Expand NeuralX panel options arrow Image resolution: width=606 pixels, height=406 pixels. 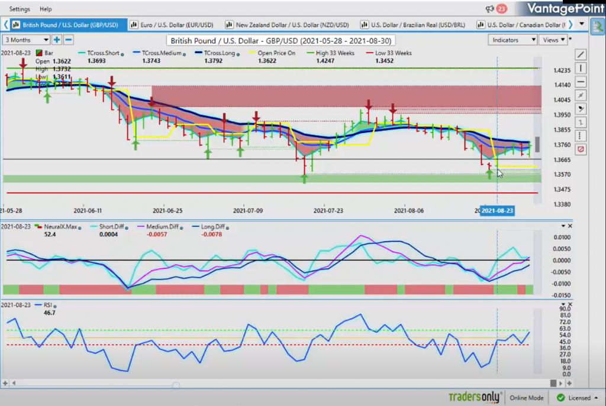pos(563,226)
